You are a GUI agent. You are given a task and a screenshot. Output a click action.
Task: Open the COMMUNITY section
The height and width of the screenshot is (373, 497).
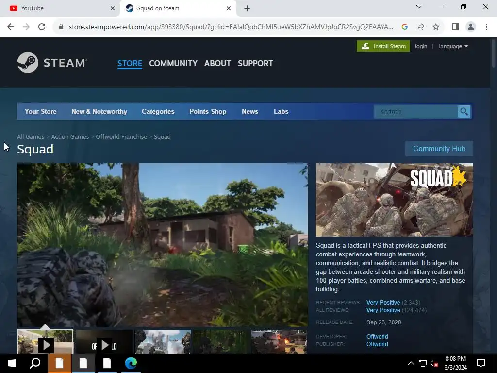173,63
